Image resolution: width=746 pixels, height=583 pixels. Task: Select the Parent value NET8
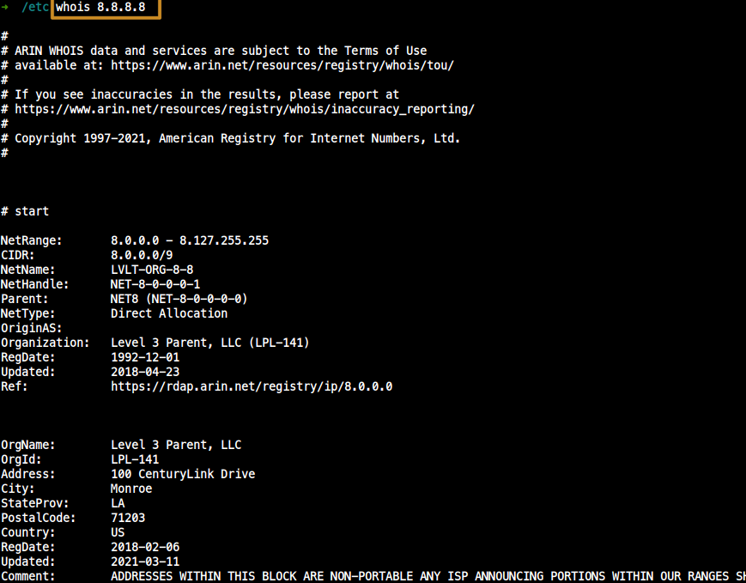pos(127,298)
